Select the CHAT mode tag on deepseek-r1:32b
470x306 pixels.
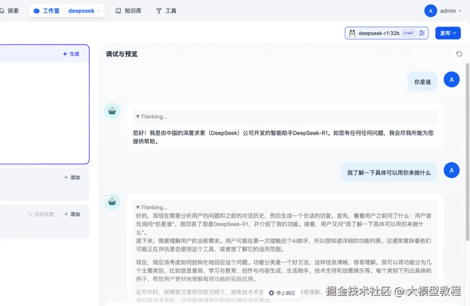tap(408, 33)
